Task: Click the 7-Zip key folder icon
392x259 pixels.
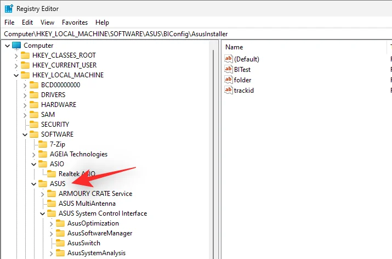Action: 43,144
